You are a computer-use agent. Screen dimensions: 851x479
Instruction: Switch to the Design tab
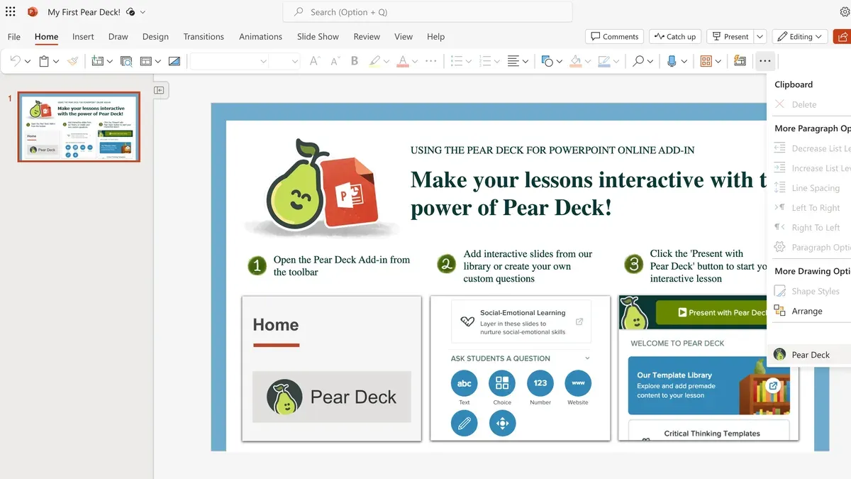point(155,36)
